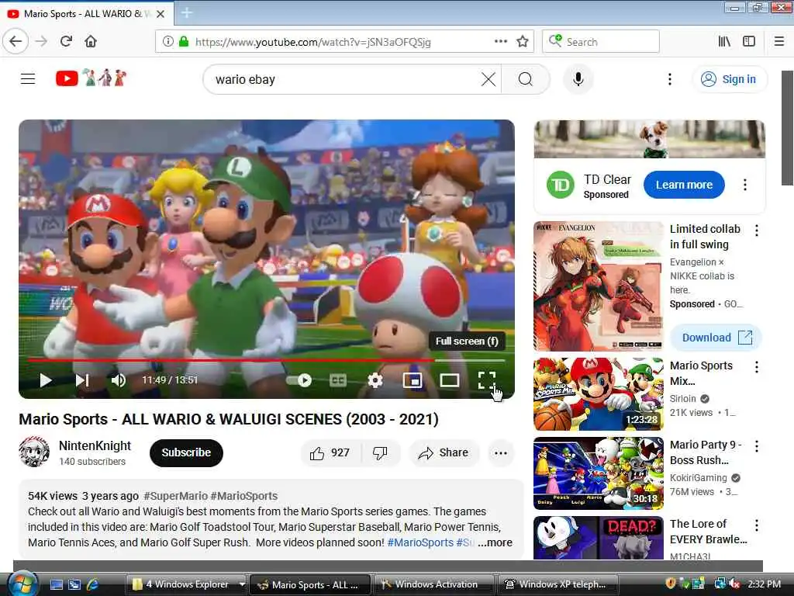Click the Firefox Search field
The width and height of the screenshot is (794, 596).
(x=601, y=42)
